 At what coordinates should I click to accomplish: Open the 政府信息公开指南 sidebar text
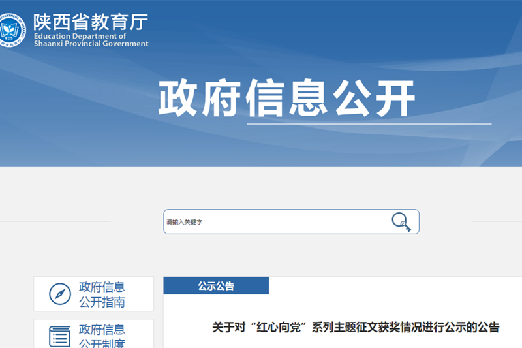pos(102,294)
